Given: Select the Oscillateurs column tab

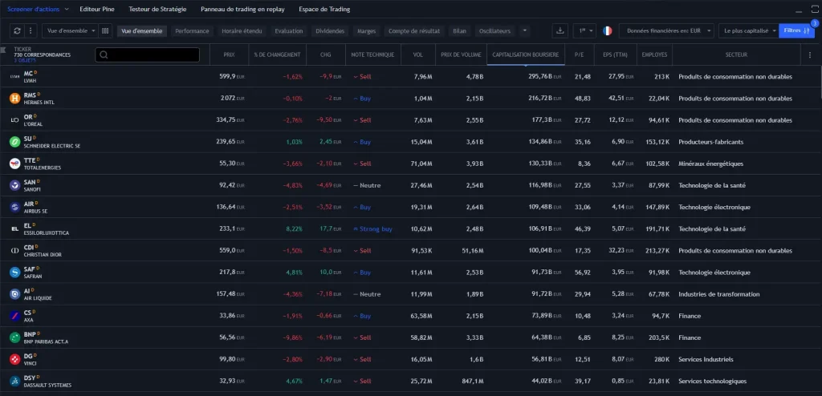Looking at the screenshot, I should pos(494,31).
